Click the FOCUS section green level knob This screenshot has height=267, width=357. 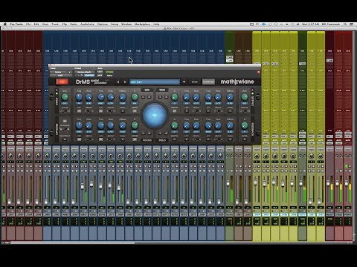[x=135, y=125]
